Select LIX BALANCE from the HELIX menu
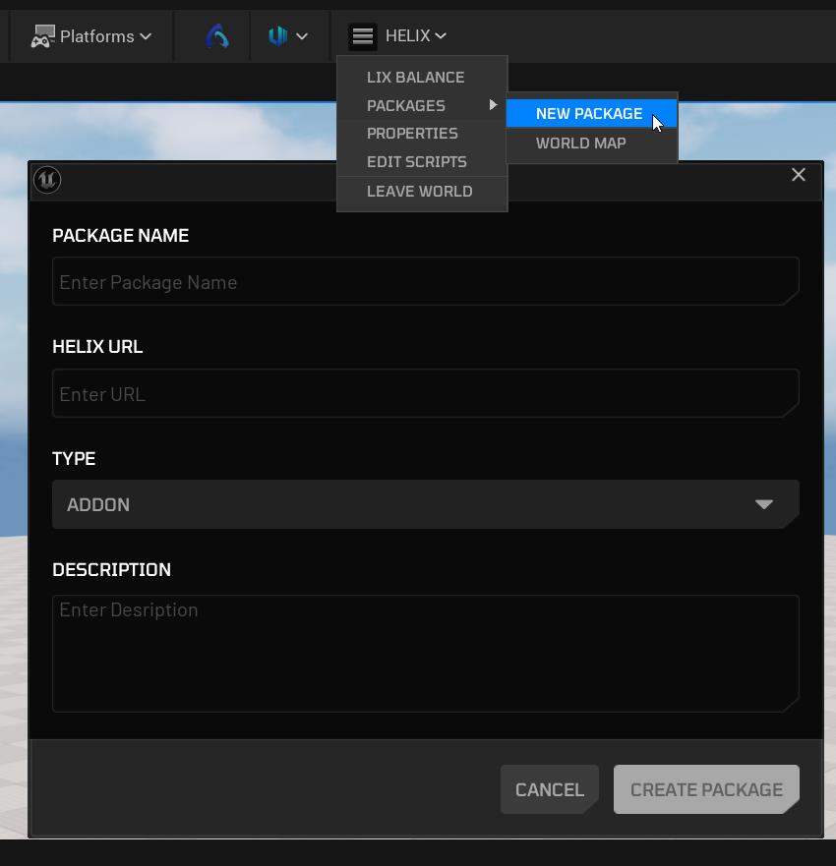This screenshot has height=866, width=836. [415, 77]
